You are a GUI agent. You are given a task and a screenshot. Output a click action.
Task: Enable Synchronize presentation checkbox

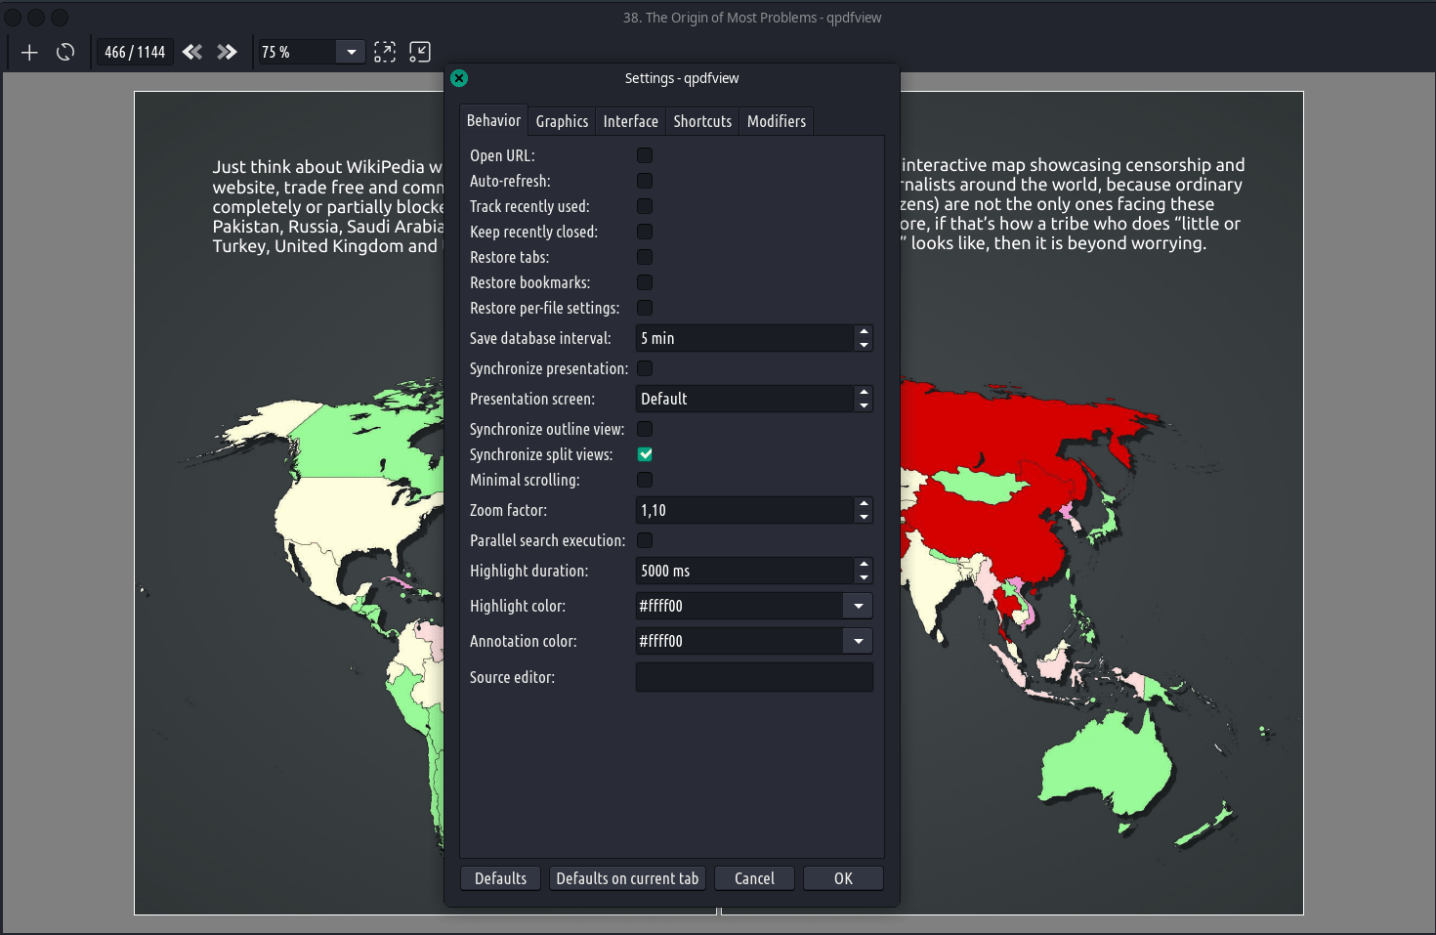645,368
